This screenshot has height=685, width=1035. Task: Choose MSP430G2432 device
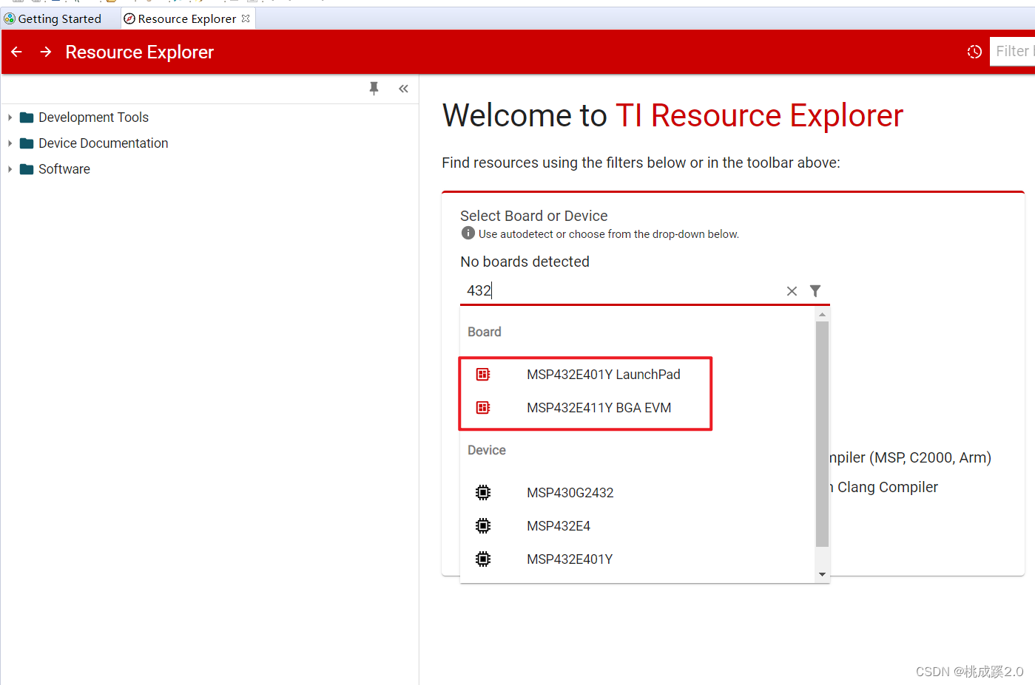(570, 493)
